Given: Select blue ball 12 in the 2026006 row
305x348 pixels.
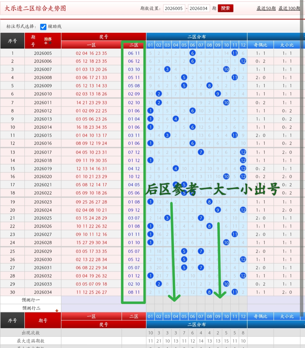Looking at the screenshot, I should [243, 61].
